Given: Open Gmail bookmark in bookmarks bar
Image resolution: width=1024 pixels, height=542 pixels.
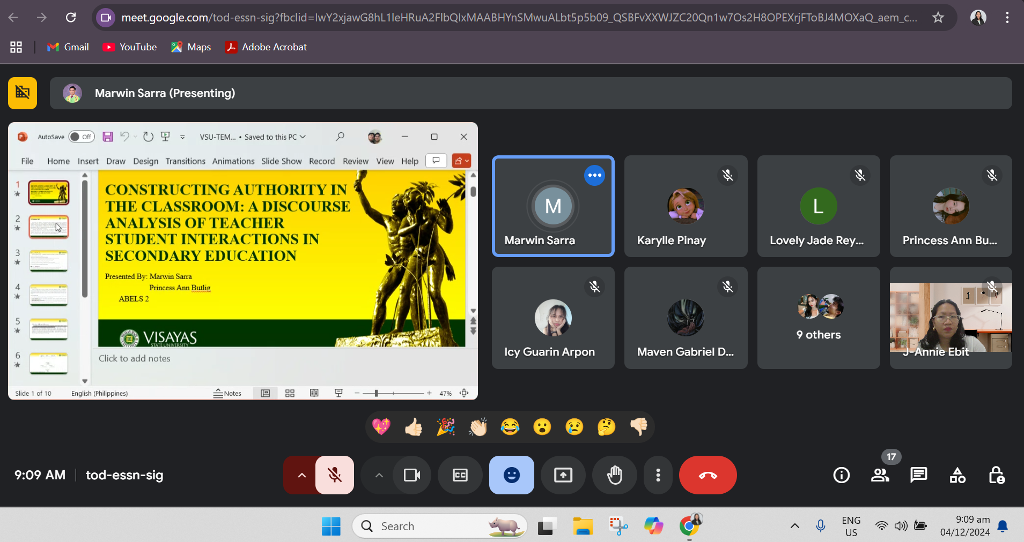Looking at the screenshot, I should [x=68, y=47].
